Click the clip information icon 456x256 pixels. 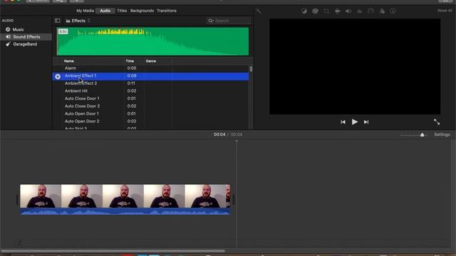(x=393, y=11)
